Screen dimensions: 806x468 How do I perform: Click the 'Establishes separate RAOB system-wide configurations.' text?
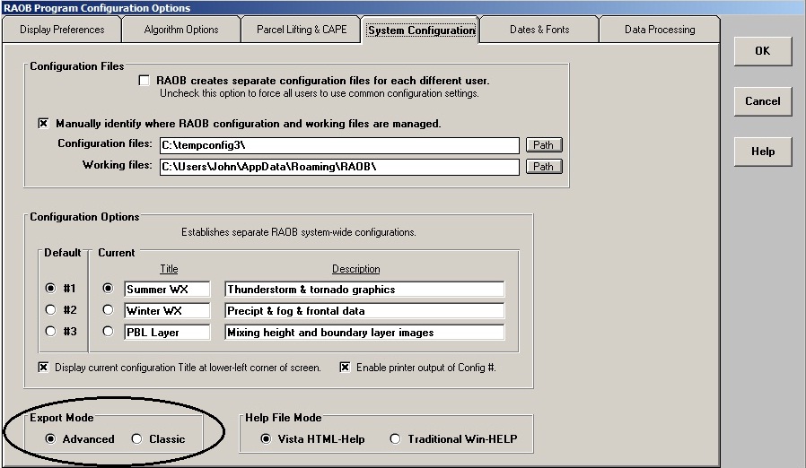pyautogui.click(x=299, y=232)
